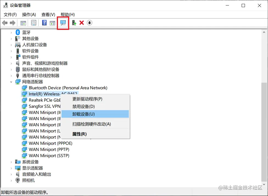
Task: Expand the 软件组件 category
Action: 11,57
